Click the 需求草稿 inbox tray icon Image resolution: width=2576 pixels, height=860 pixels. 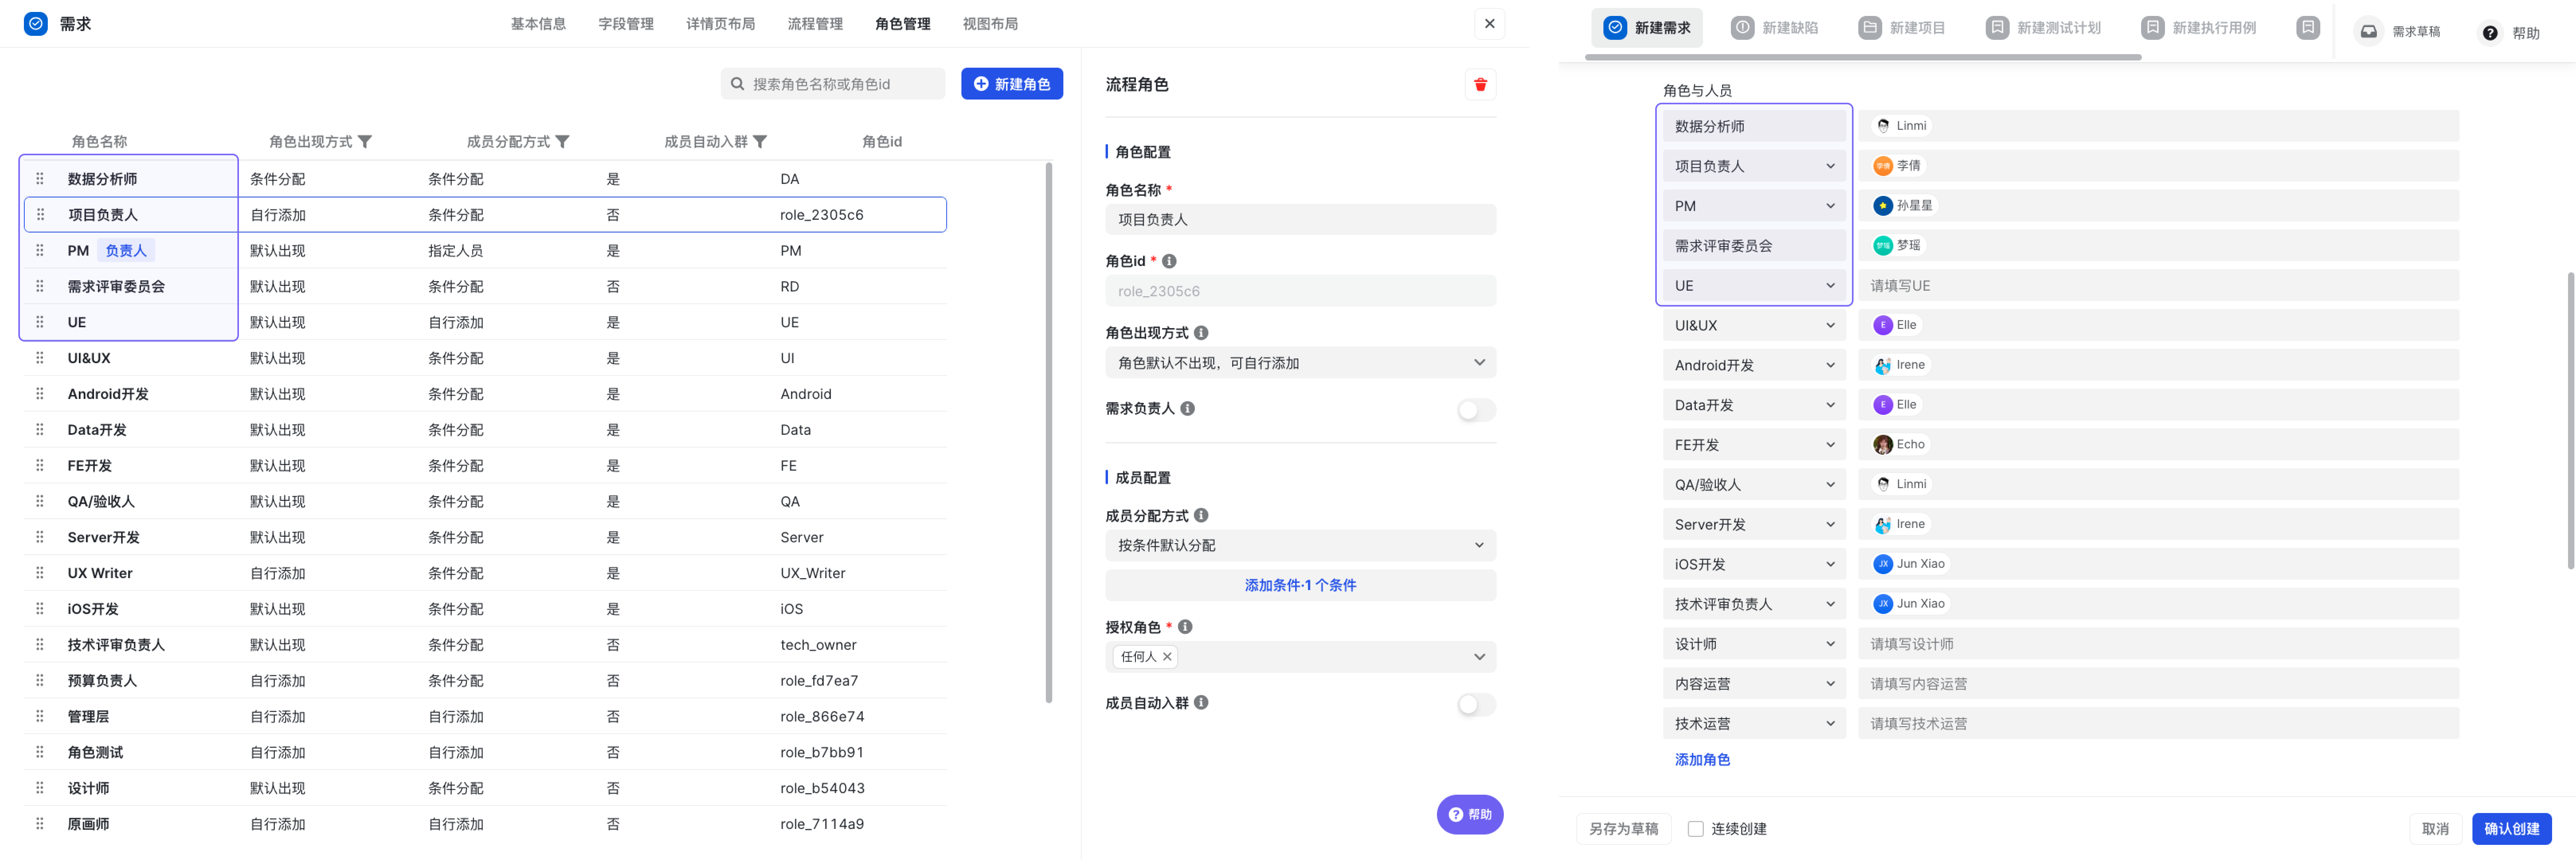[2369, 32]
